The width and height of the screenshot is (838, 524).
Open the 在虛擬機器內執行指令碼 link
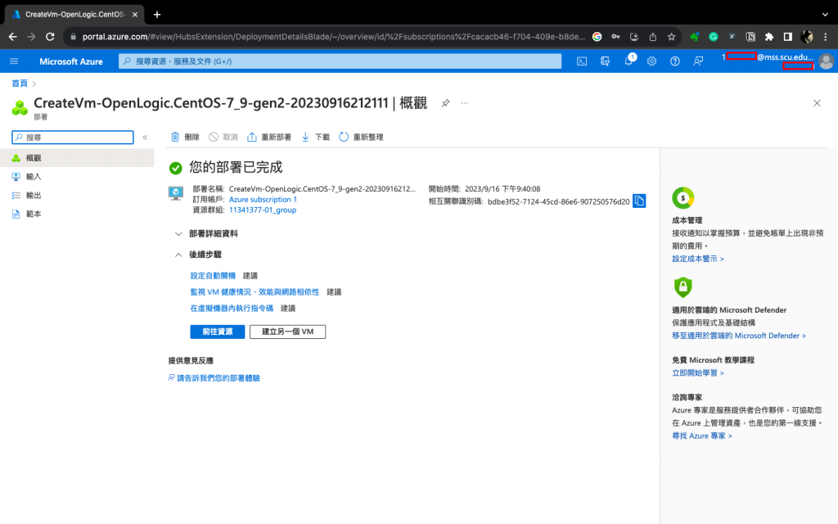(x=232, y=308)
